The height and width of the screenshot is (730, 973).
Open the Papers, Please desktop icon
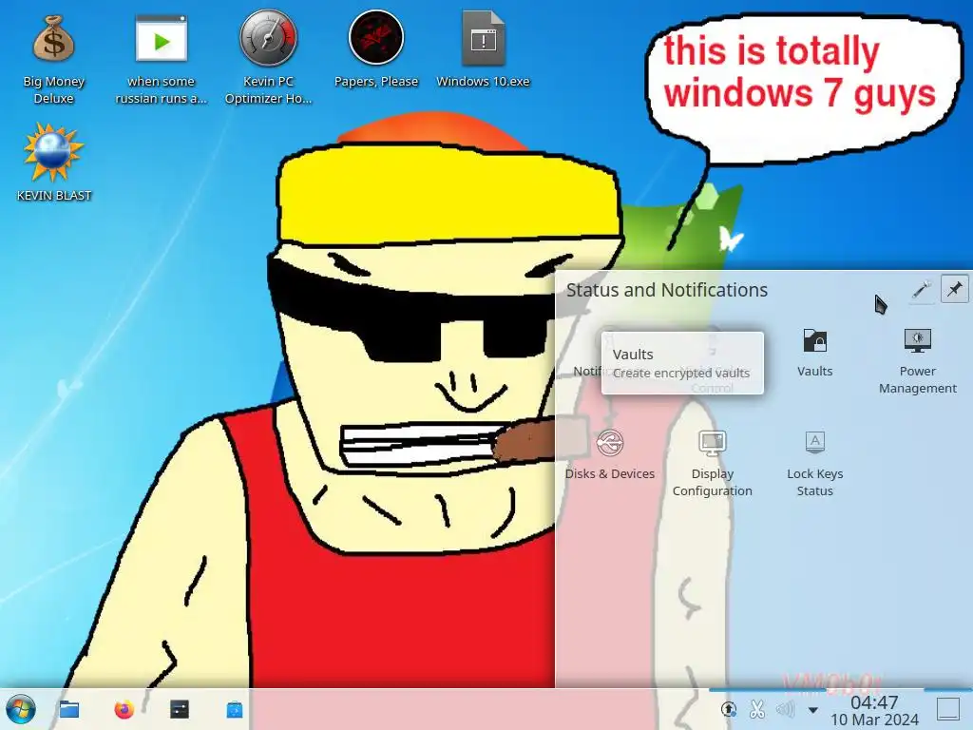click(376, 49)
